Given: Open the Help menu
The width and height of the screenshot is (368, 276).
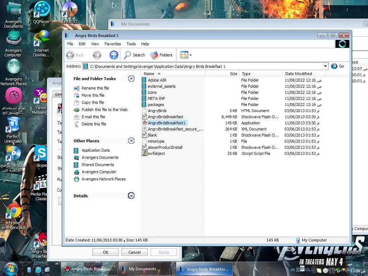Looking at the screenshot, I should pos(145,44).
